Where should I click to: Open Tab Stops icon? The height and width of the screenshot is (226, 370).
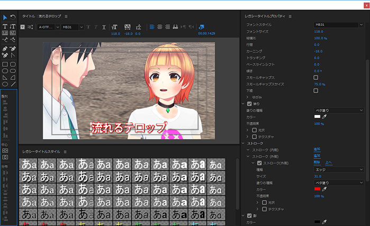tap(175, 27)
